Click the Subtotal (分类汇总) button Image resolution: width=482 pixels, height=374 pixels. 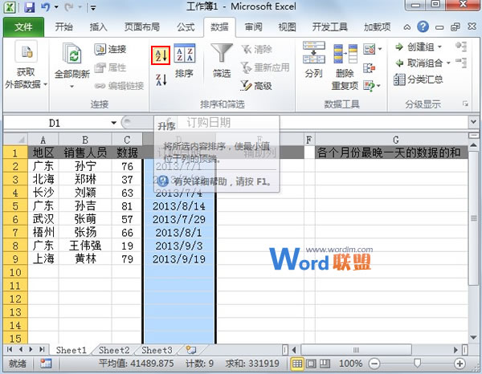pyautogui.click(x=419, y=79)
